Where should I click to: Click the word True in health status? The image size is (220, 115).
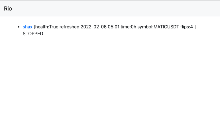tap(54, 27)
